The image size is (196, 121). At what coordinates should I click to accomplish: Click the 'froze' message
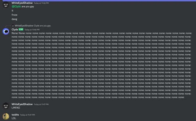coord(14,15)
